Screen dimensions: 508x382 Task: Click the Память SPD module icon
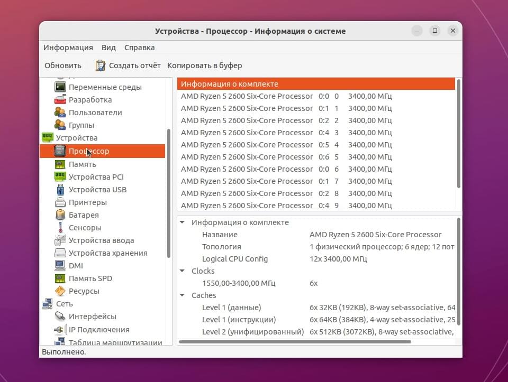point(60,278)
